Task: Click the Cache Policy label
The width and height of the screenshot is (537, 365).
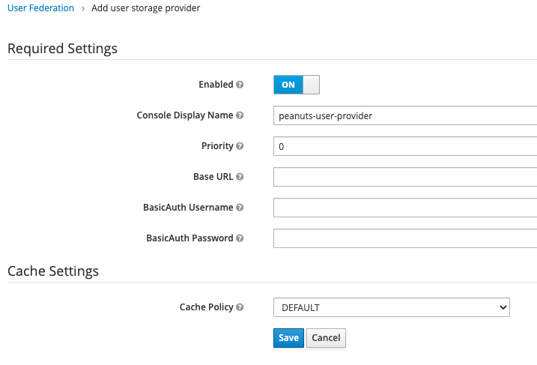Action: point(206,307)
